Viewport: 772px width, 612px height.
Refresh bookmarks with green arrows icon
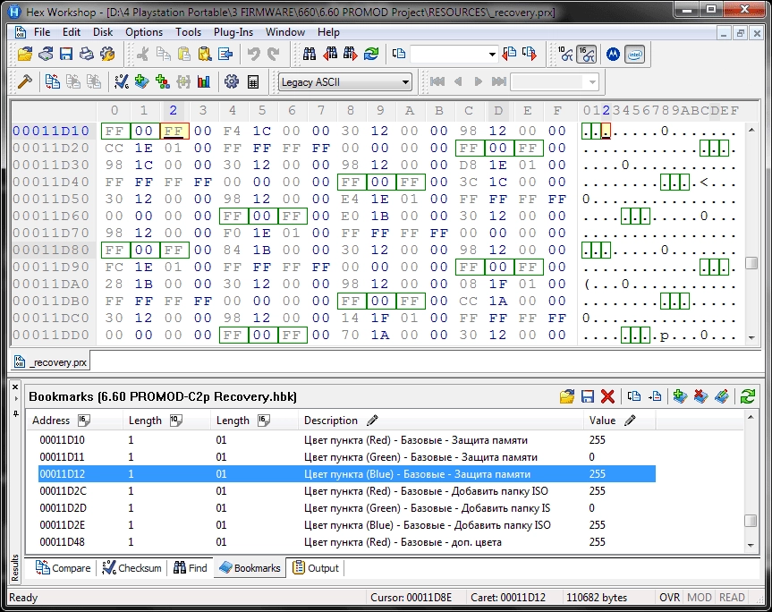747,396
